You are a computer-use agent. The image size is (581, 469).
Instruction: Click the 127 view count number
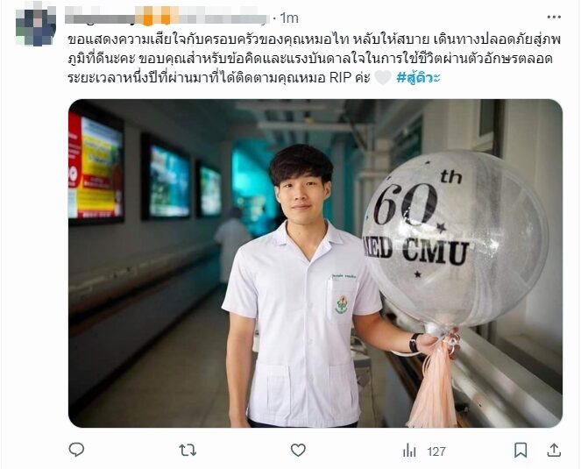pyautogui.click(x=436, y=451)
